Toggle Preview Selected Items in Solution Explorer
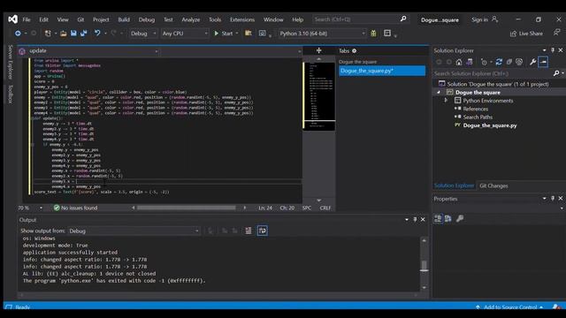 (543, 62)
